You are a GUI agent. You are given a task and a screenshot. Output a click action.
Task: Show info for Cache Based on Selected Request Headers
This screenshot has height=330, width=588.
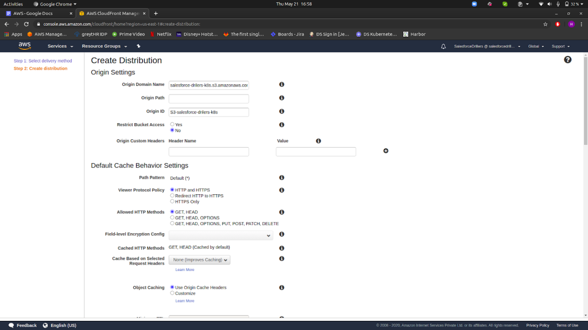[x=281, y=259]
